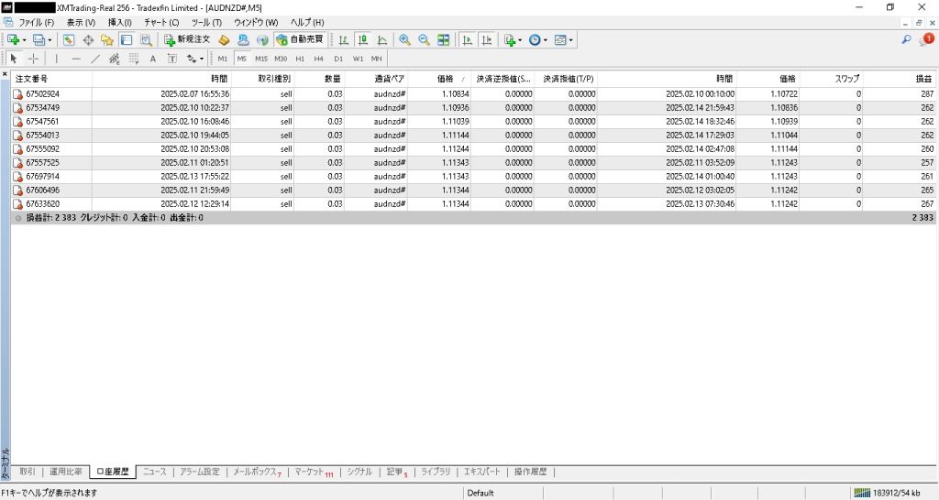Open the Market Watch panel icon
939x500 pixels.
[70, 40]
